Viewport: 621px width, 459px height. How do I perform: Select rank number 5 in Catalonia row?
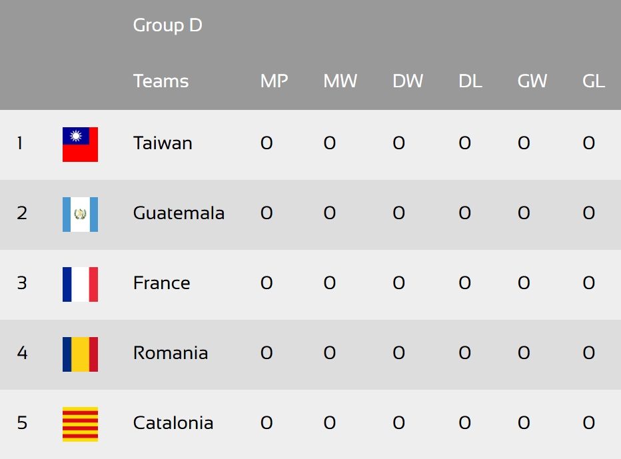tap(22, 422)
